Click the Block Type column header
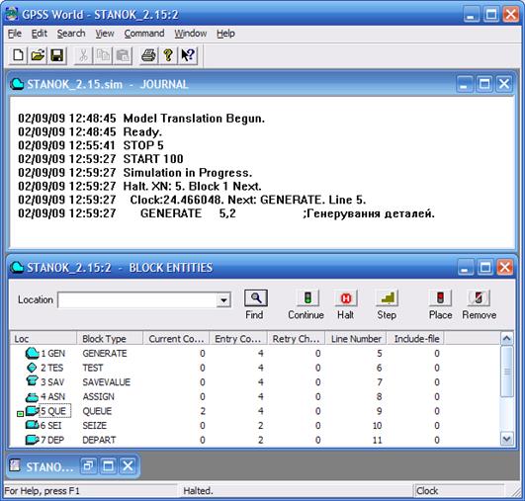 110,339
